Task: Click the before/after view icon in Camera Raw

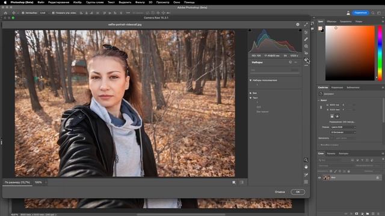Action: click(x=234, y=182)
